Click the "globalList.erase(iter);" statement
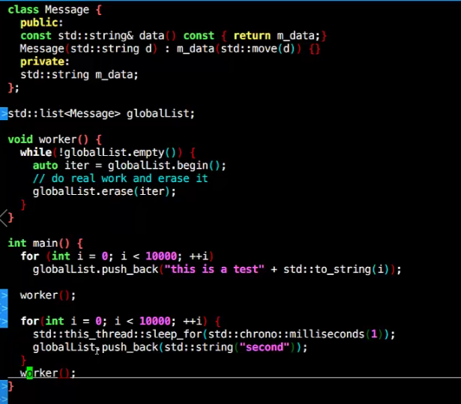461x404 pixels. pyautogui.click(x=104, y=191)
